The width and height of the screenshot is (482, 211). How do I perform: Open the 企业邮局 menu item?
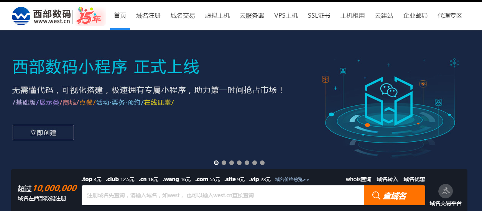click(x=415, y=16)
